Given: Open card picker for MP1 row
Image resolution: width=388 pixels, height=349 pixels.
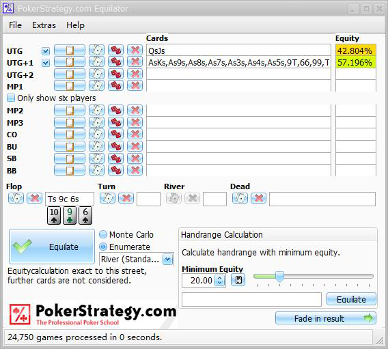Looking at the screenshot, I should click(97, 86).
